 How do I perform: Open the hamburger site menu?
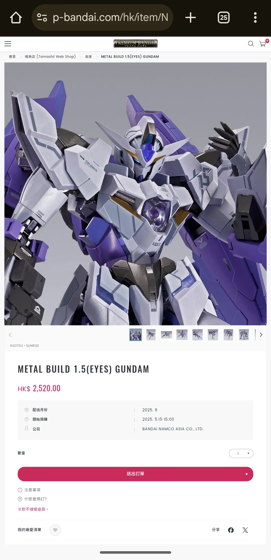click(x=8, y=44)
